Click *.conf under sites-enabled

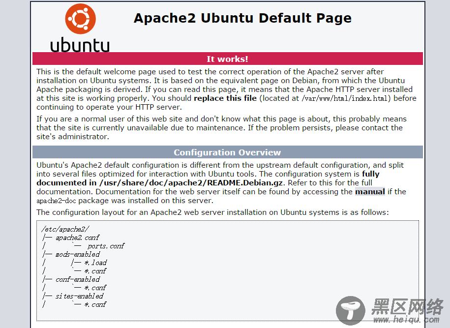pos(95,304)
